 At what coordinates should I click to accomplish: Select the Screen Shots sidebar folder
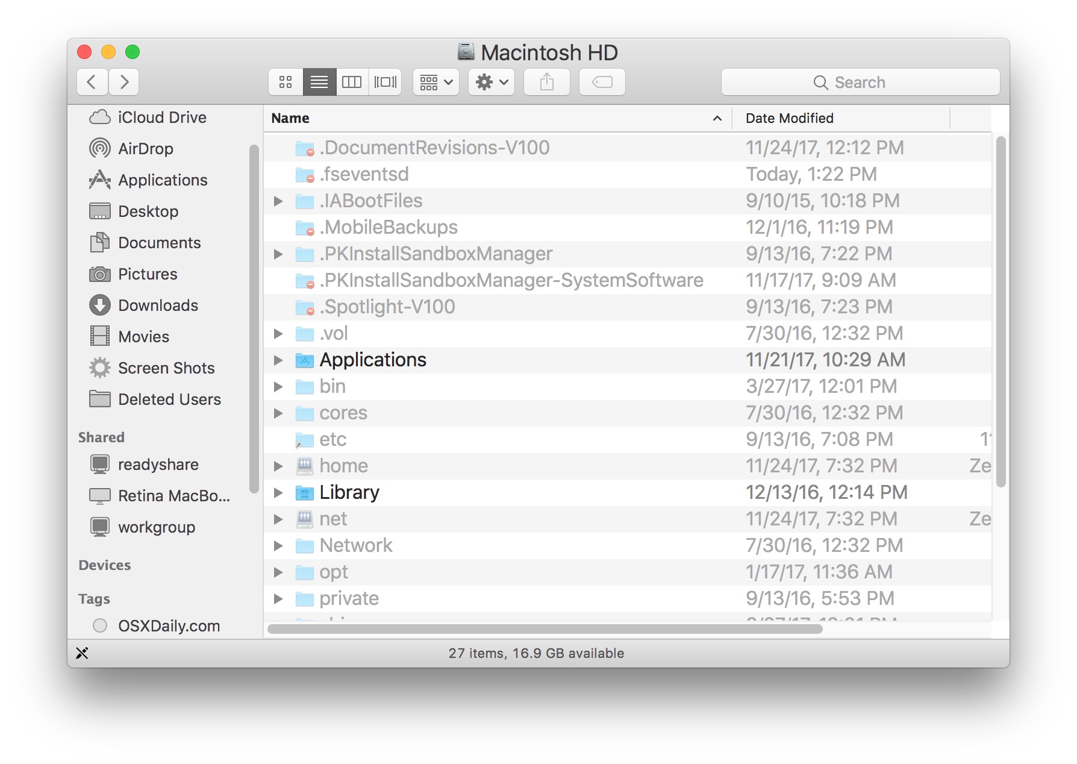tap(166, 368)
